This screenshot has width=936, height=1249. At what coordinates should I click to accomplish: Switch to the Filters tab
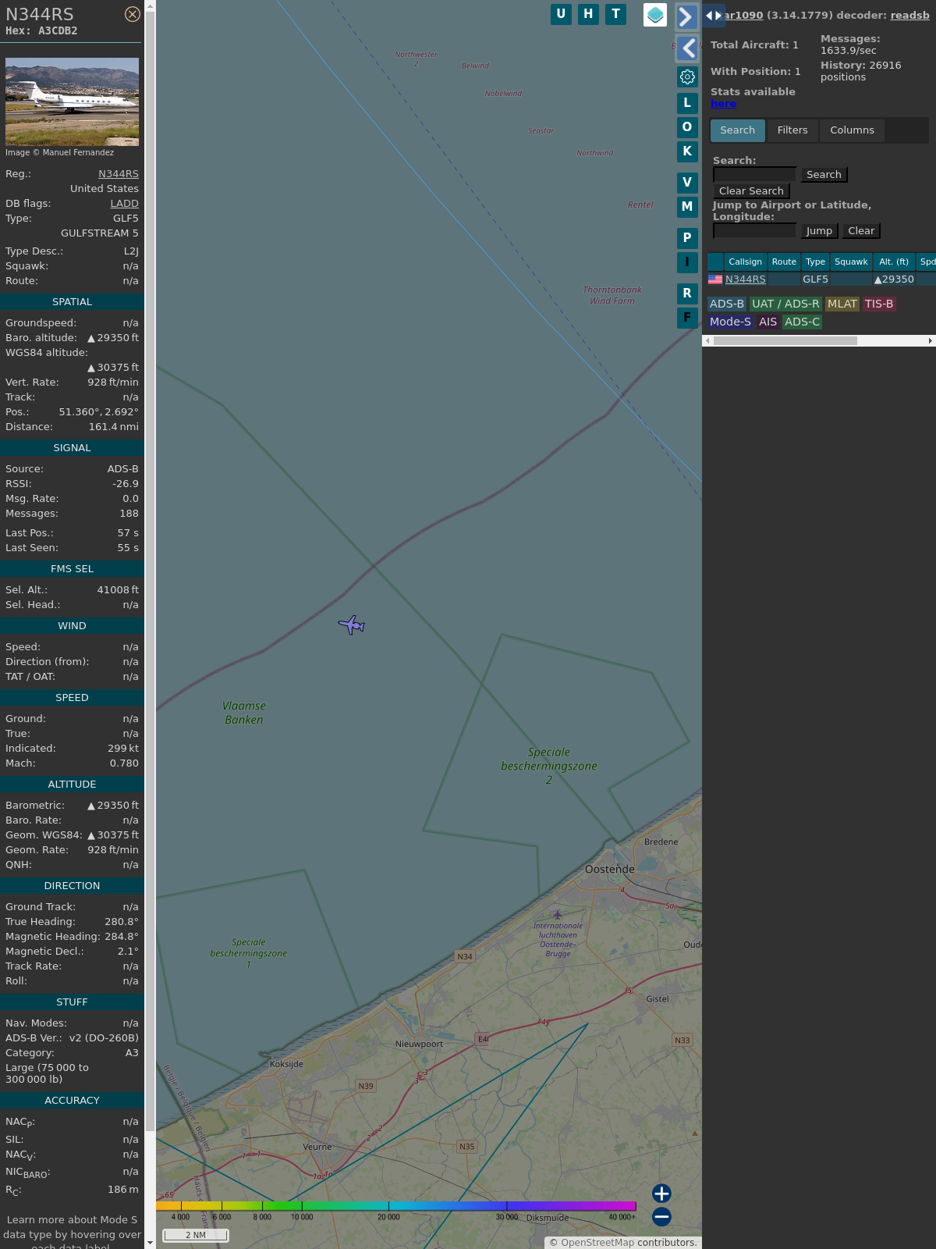pyautogui.click(x=792, y=130)
